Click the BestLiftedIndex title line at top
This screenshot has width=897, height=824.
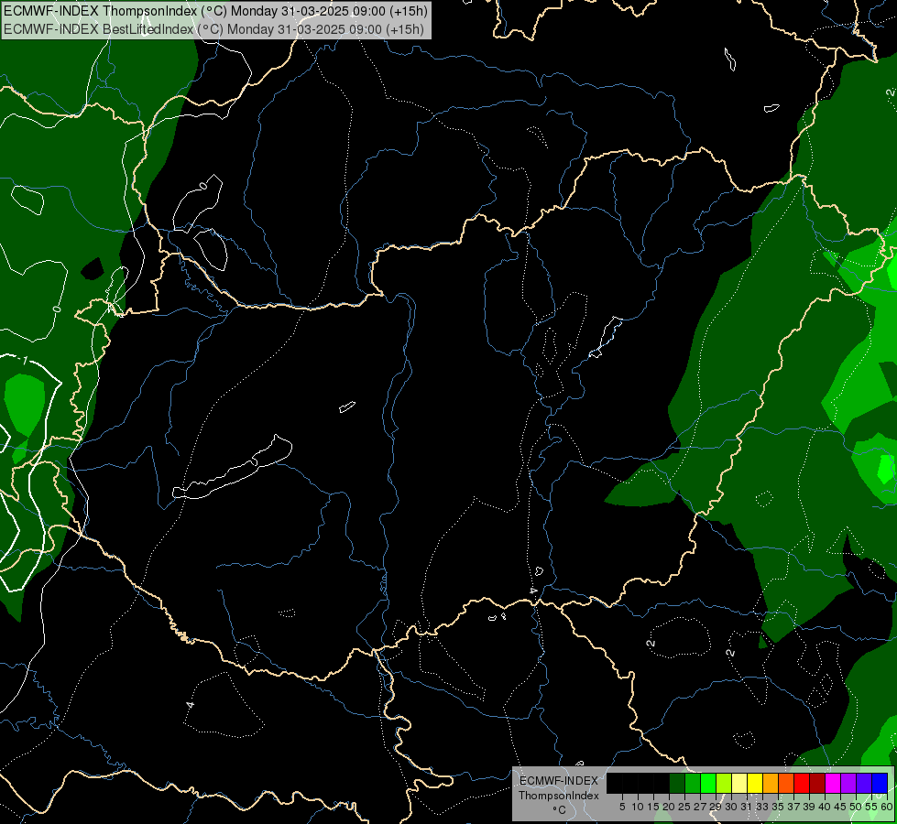213,29
